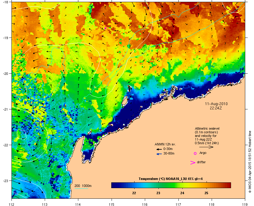254x206 pixels.
Task: Click the Temperature NOAA16_L3U colorbar title
Action: point(171,179)
